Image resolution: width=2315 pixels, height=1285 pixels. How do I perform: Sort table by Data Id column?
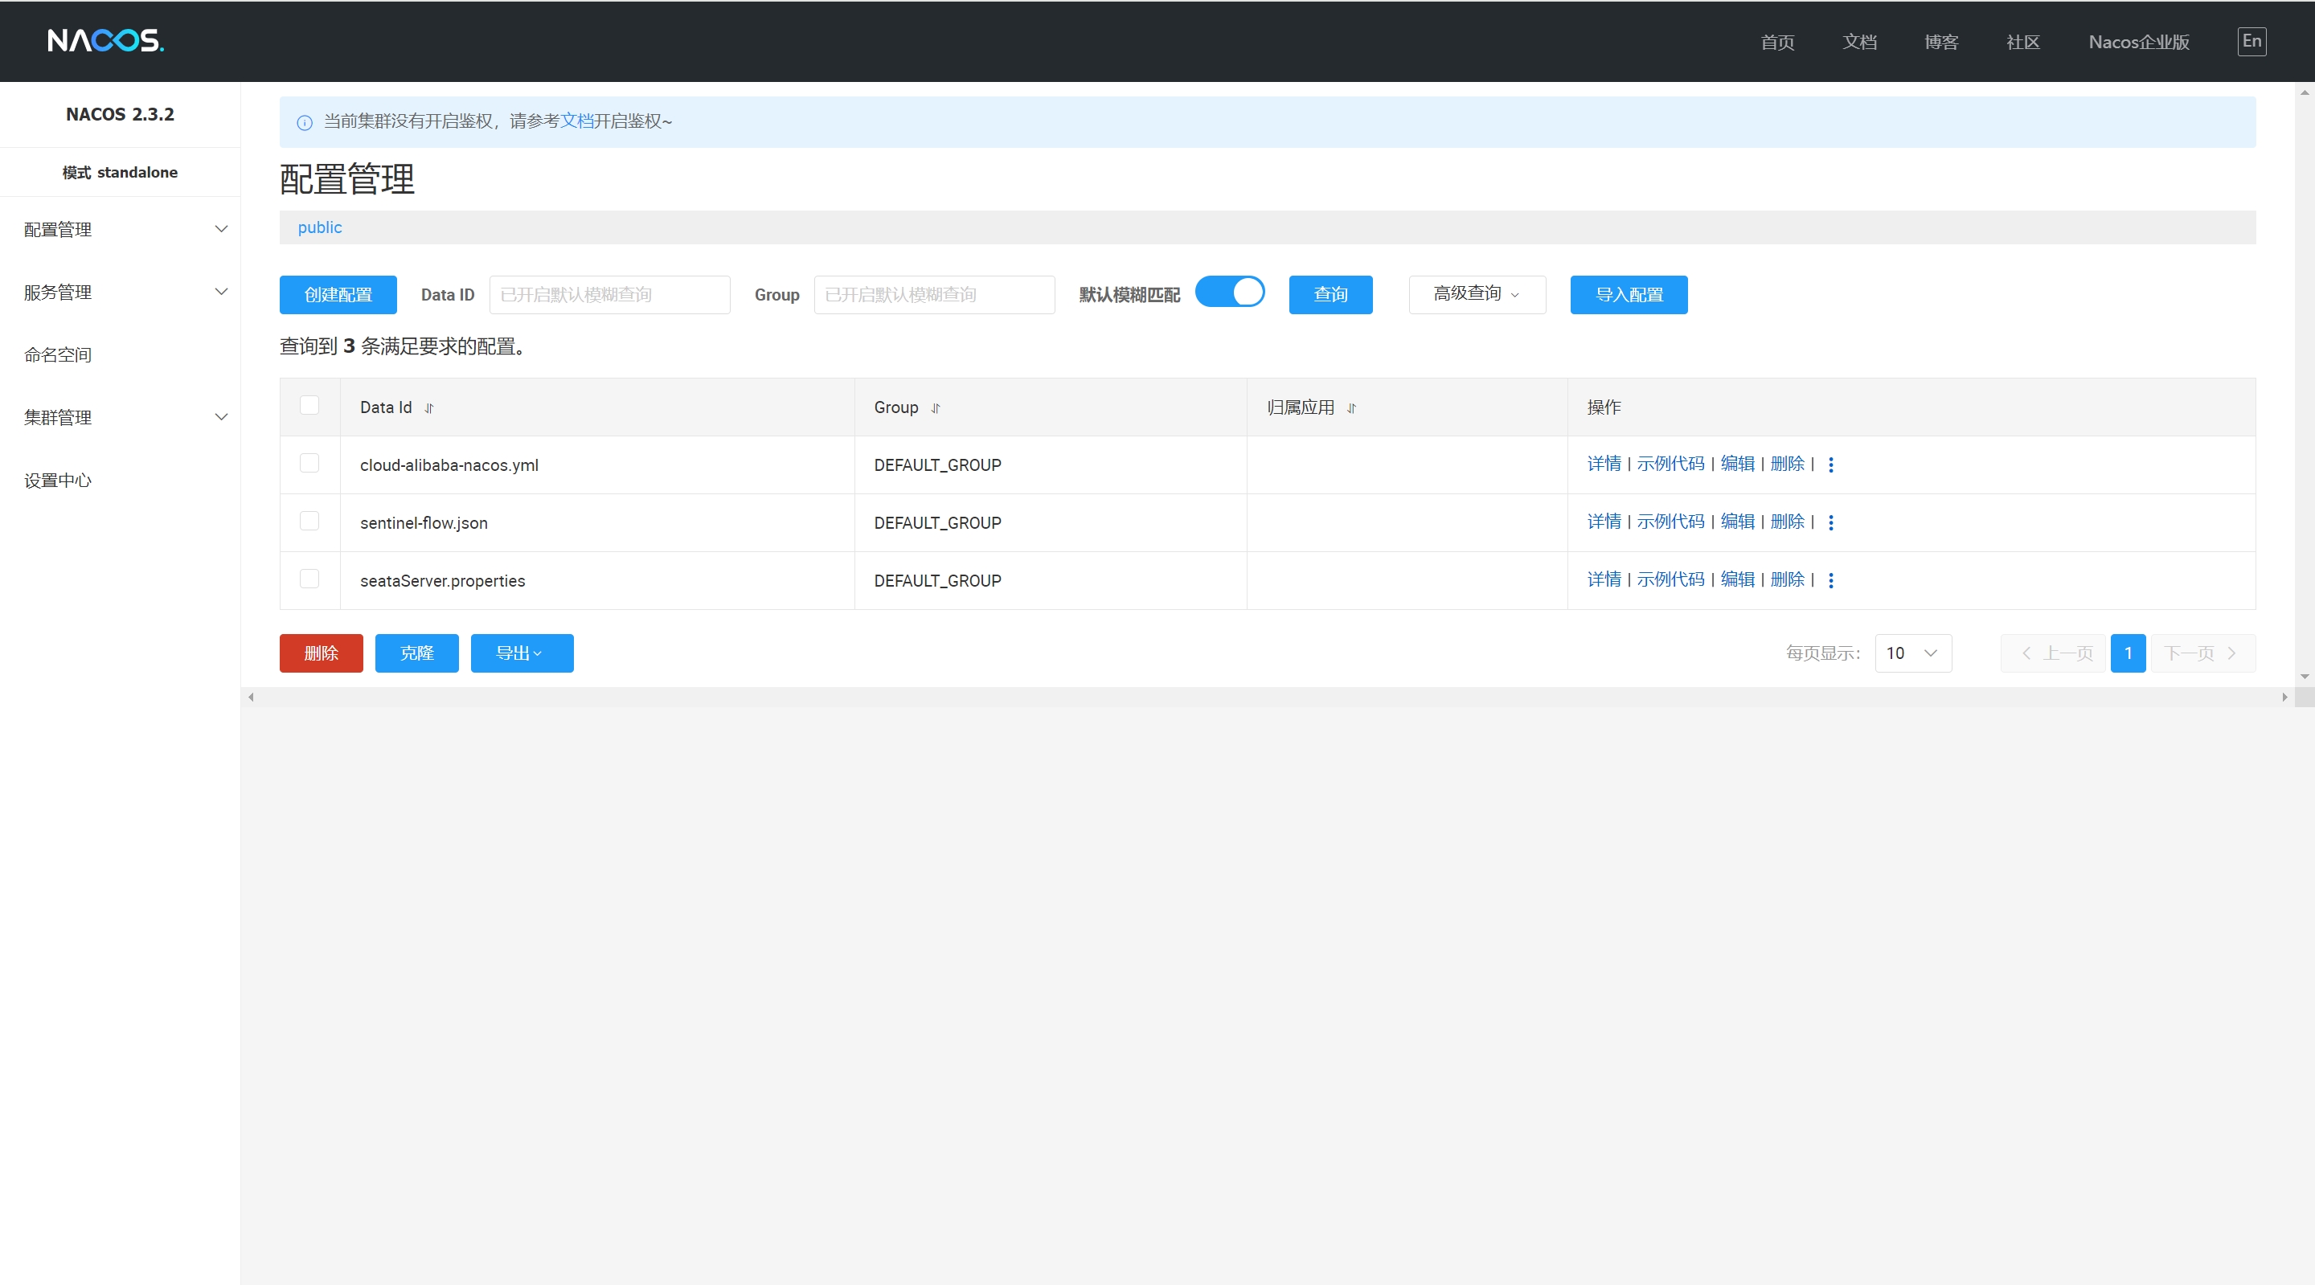[429, 408]
